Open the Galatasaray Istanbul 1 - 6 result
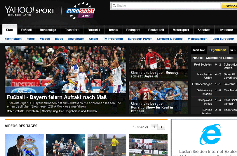Image resolution: width=237 pixels, height=156 pixels. [x=214, y=92]
